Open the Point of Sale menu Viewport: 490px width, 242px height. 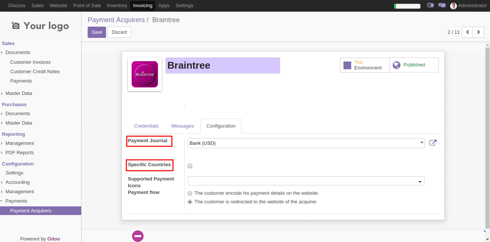tap(87, 5)
